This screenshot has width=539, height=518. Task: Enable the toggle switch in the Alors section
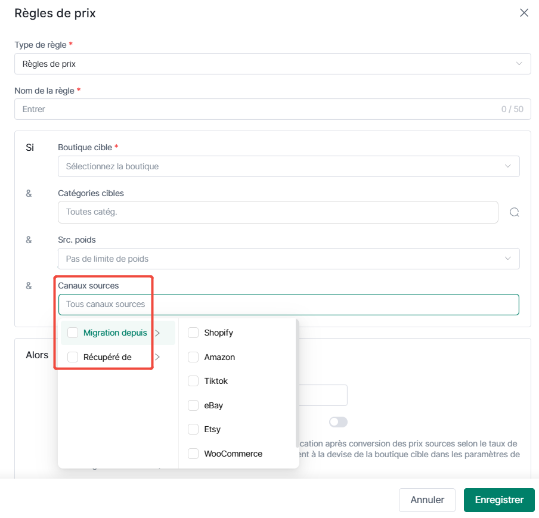[x=338, y=422]
